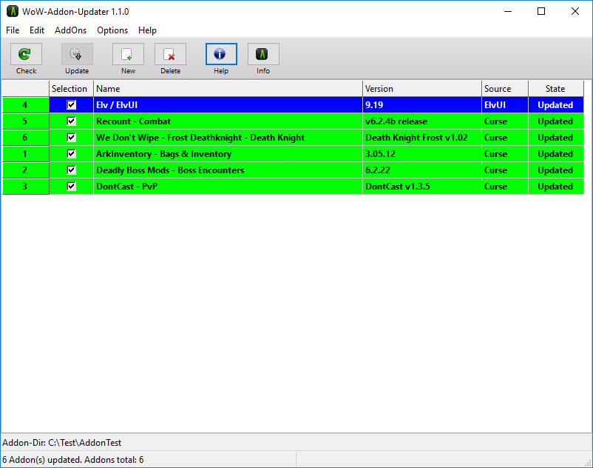The image size is (593, 468).
Task: Select row header number 2
Action: click(25, 170)
